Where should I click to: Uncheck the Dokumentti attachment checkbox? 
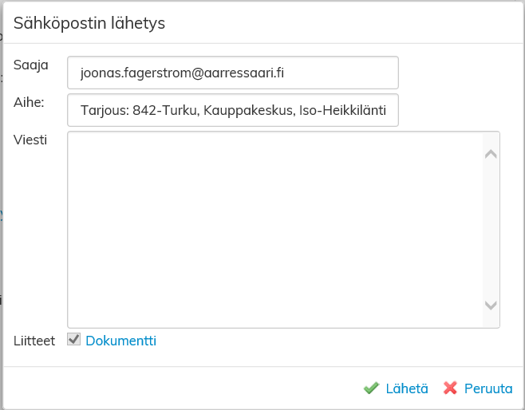click(x=74, y=340)
